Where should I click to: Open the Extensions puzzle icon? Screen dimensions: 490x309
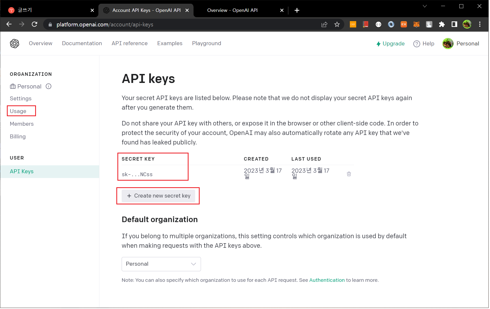click(x=442, y=24)
